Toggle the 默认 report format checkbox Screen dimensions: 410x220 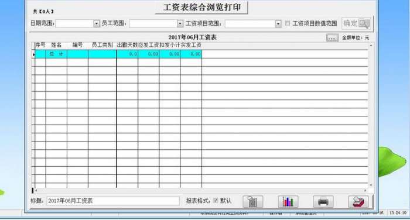[x=216, y=201]
